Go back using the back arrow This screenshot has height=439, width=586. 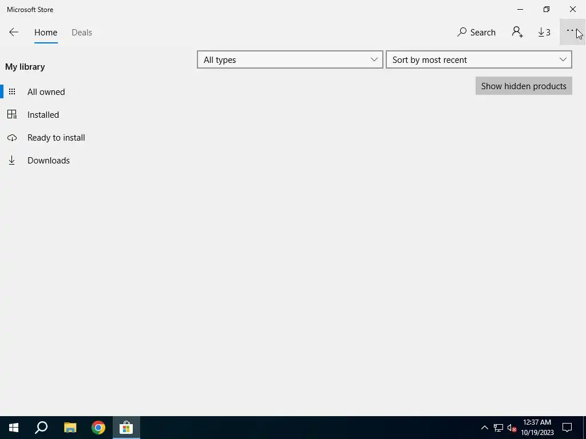point(14,33)
